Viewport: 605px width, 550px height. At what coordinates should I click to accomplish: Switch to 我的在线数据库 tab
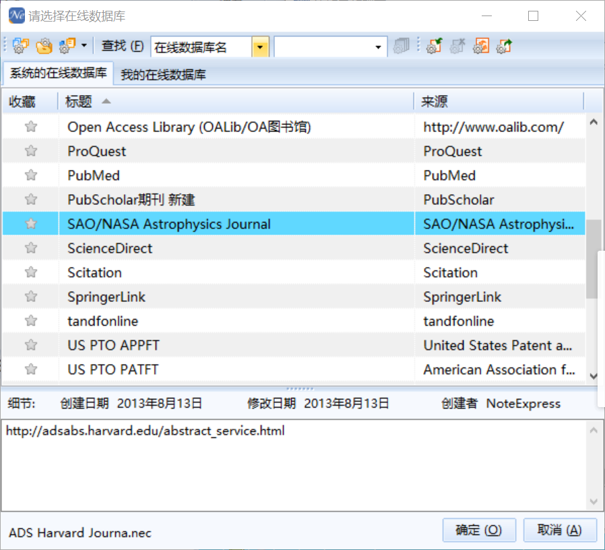(x=163, y=74)
